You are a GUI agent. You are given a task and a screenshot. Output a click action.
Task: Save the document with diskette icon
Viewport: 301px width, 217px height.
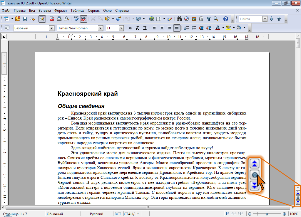[25, 19]
